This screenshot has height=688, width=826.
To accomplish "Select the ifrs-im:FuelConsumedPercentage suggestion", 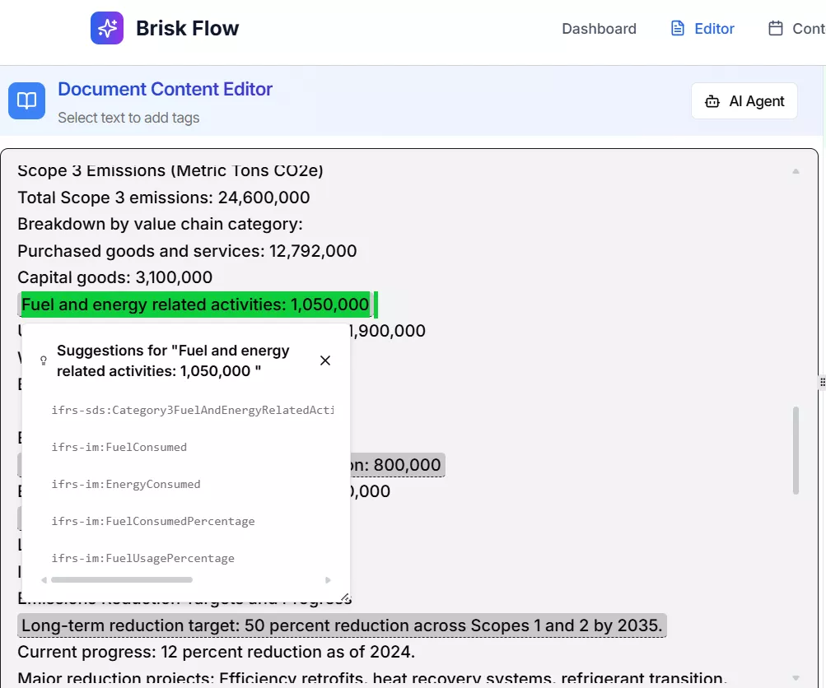I will tap(153, 521).
